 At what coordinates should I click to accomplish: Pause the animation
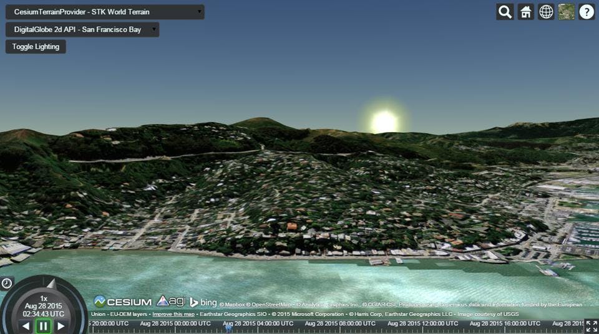click(x=43, y=327)
